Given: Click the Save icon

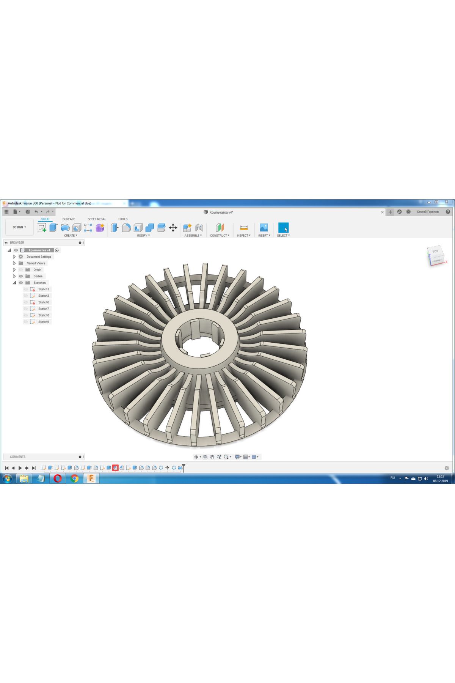Looking at the screenshot, I should click(27, 212).
